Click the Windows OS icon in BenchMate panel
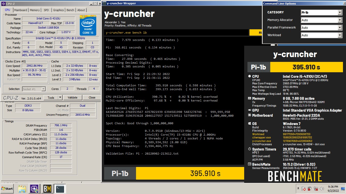The image size is (346, 194). 249,124
